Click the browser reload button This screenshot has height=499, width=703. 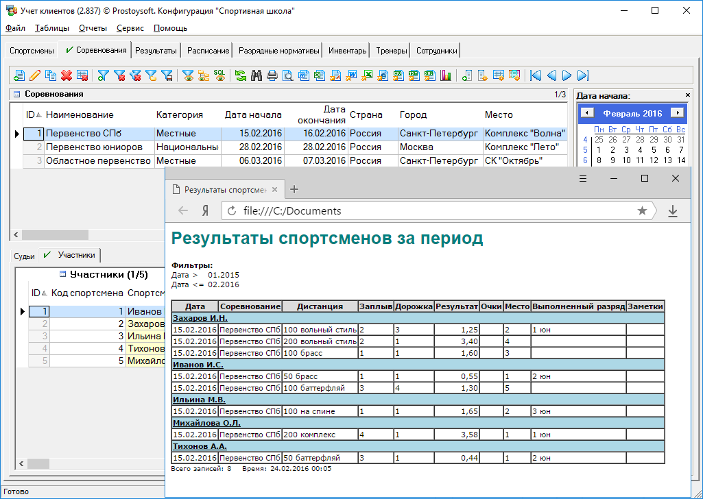pyautogui.click(x=232, y=211)
